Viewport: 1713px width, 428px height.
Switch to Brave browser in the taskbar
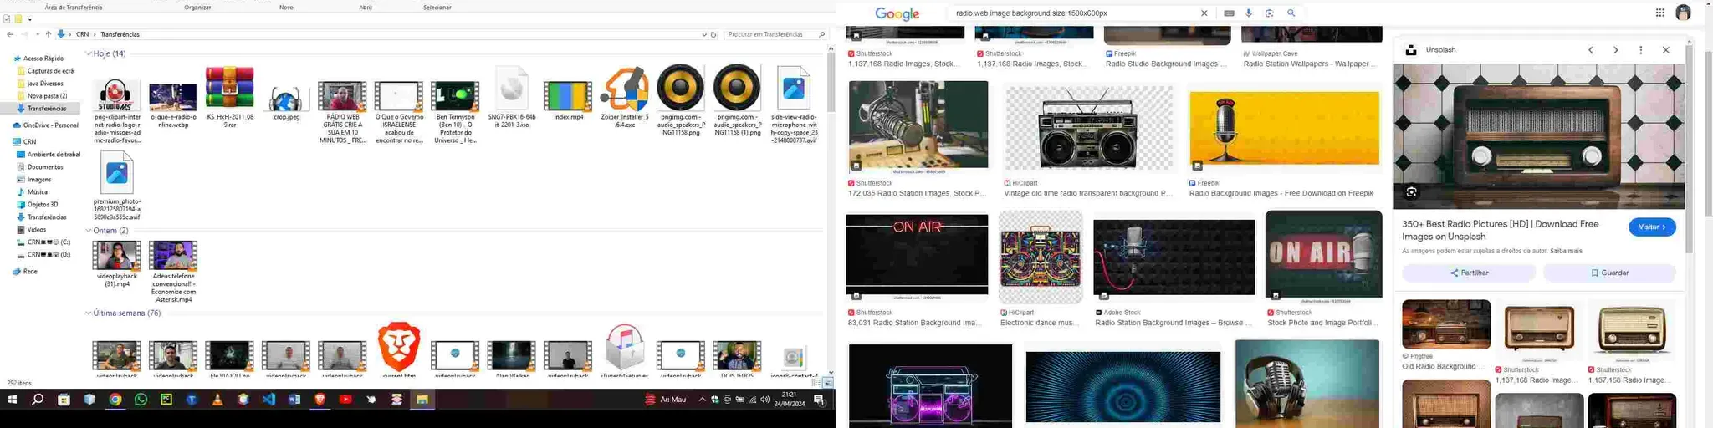coord(320,400)
